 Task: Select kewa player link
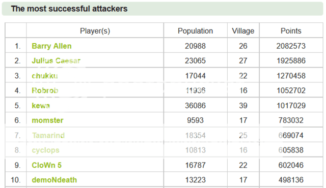41,106
